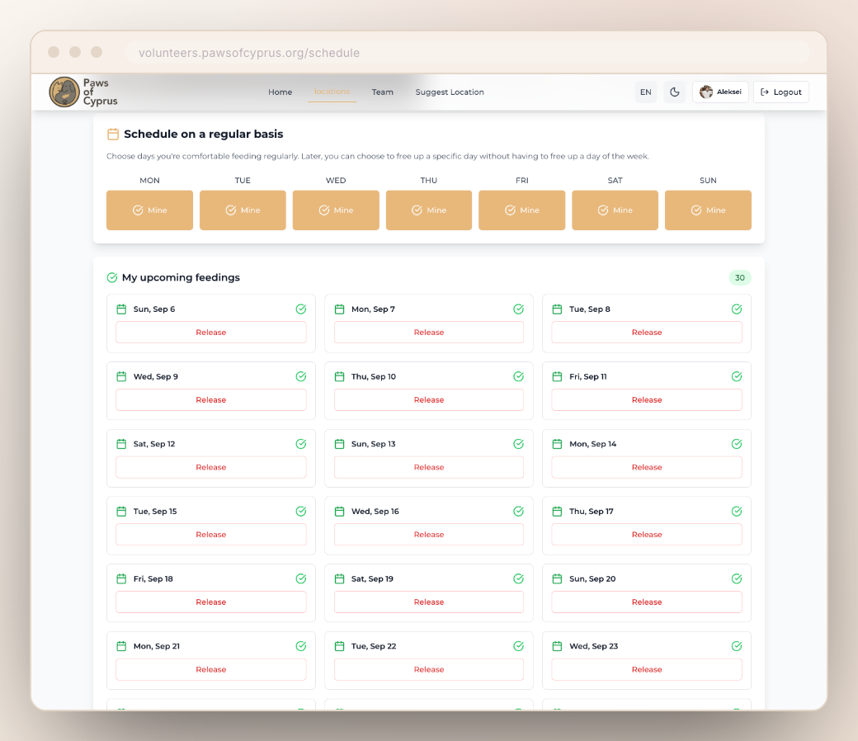Image resolution: width=858 pixels, height=741 pixels.
Task: Click check icon on Wed, Sep 23 card
Action: click(737, 646)
